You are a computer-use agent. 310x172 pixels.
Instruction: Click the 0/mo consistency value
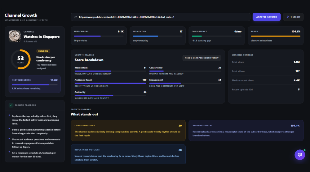238,32
